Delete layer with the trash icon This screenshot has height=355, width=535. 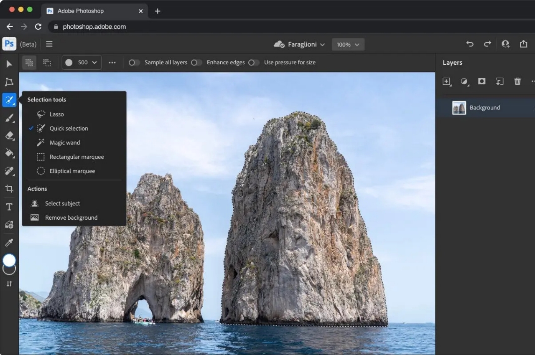click(x=517, y=81)
